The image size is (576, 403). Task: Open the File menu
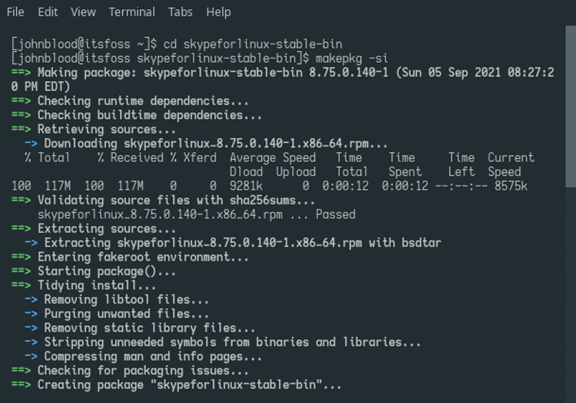(x=15, y=12)
